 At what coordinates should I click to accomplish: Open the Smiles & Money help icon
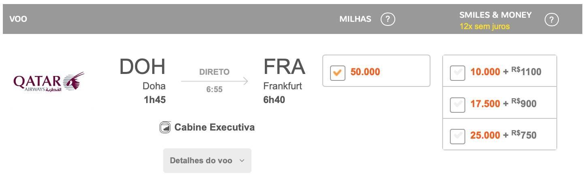coord(552,20)
